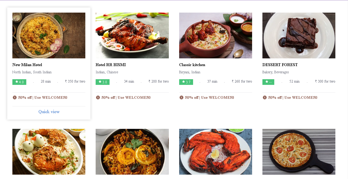Click the DESSERT FOREST unrated star badge
The height and width of the screenshot is (179, 348).
click(x=268, y=82)
